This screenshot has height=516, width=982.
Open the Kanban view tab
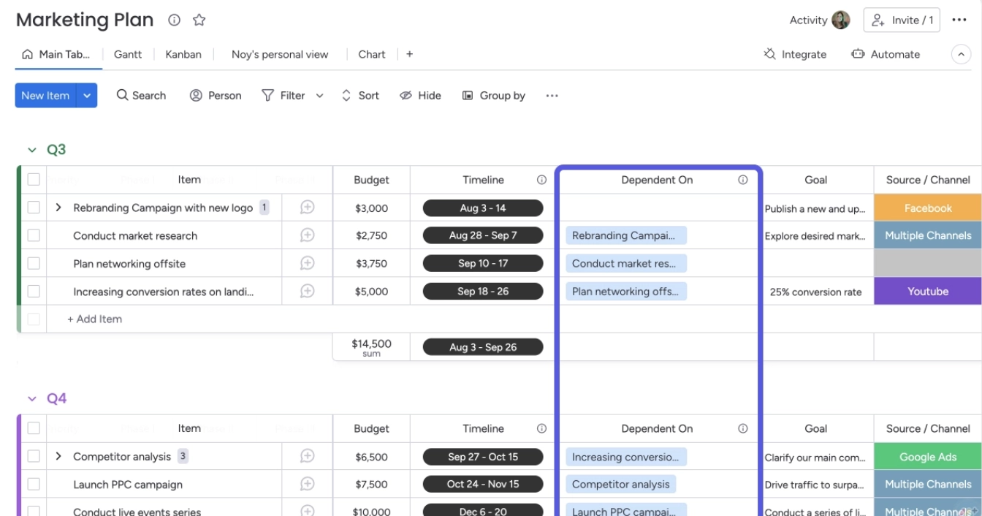coord(183,54)
